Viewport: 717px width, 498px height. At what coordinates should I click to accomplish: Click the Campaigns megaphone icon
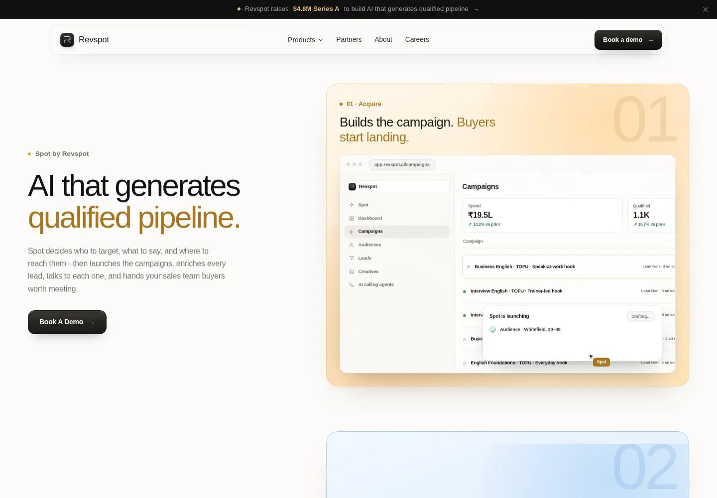coord(352,232)
